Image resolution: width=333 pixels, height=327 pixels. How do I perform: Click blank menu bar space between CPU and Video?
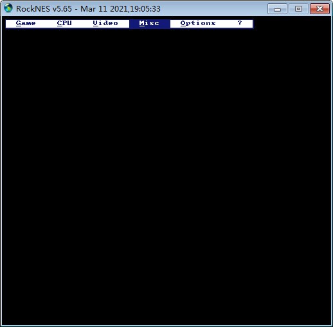pos(82,23)
